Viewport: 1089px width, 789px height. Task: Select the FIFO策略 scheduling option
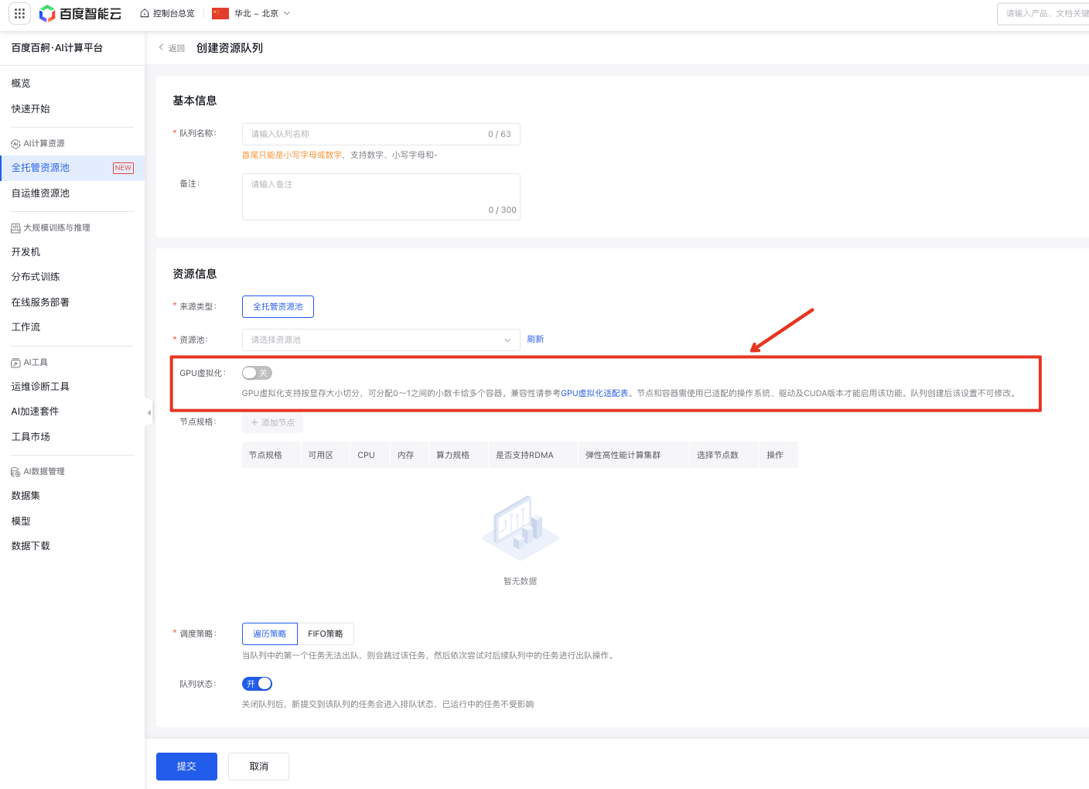(326, 634)
